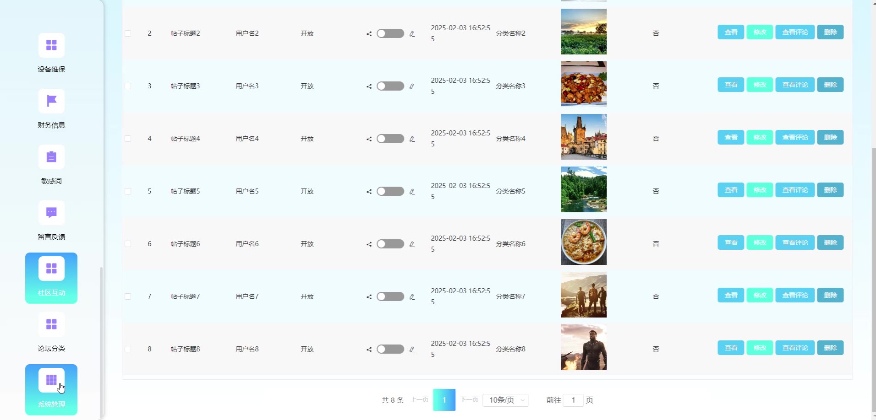Click the share icon in row 8
Screen dimensions: 876x420
[369, 349]
